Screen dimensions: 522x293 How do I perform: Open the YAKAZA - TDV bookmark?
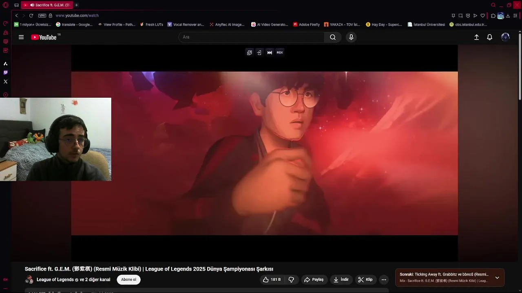pyautogui.click(x=342, y=24)
